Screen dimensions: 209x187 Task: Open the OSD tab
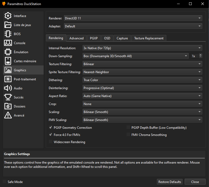point(107,38)
